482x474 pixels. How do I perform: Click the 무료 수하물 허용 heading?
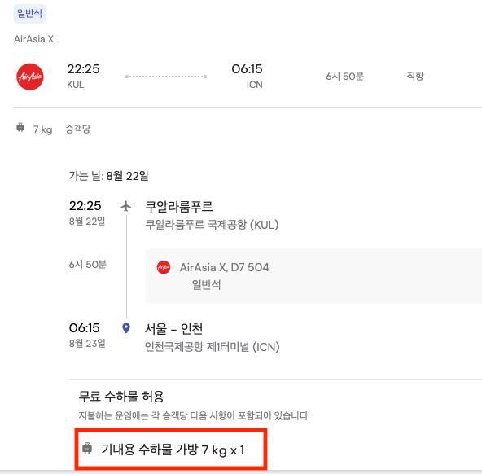[121, 397]
